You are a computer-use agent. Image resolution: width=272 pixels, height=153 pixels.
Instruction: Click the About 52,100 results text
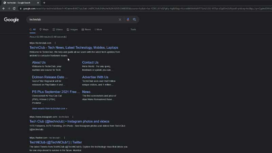pyautogui.click(x=48, y=37)
